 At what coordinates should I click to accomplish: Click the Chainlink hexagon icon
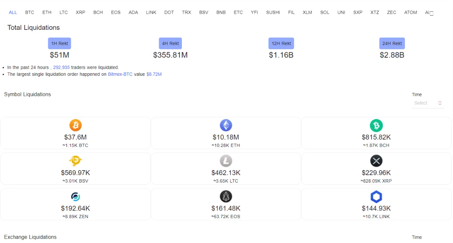click(376, 197)
